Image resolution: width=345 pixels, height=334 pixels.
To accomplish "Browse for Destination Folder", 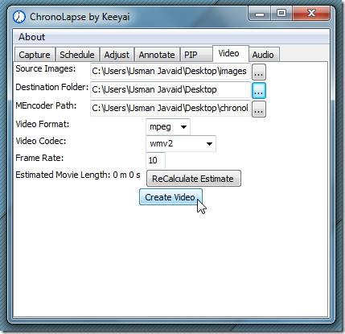I will coord(259,90).
